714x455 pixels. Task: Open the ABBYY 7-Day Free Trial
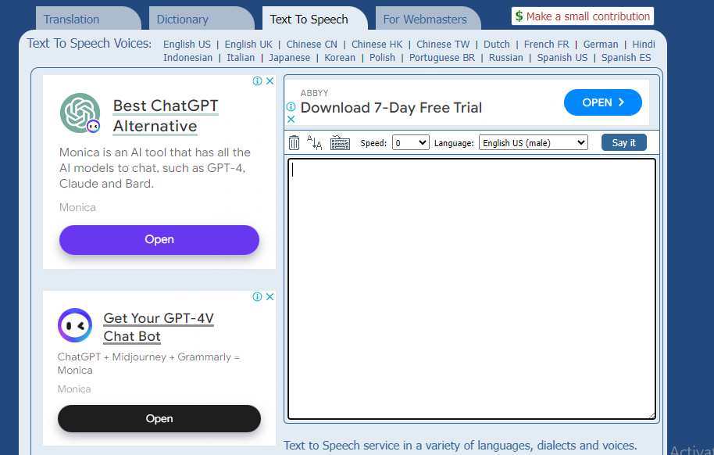coord(602,102)
